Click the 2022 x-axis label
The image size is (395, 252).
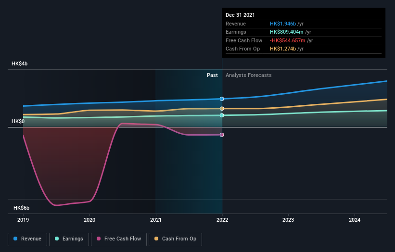pyautogui.click(x=222, y=220)
